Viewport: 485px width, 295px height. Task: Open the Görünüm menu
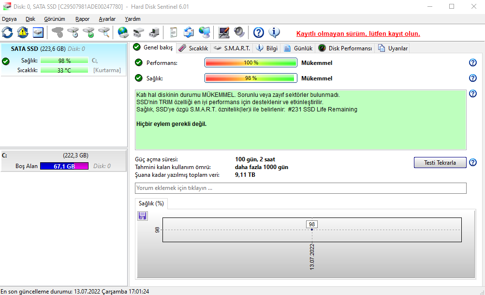tap(55, 19)
